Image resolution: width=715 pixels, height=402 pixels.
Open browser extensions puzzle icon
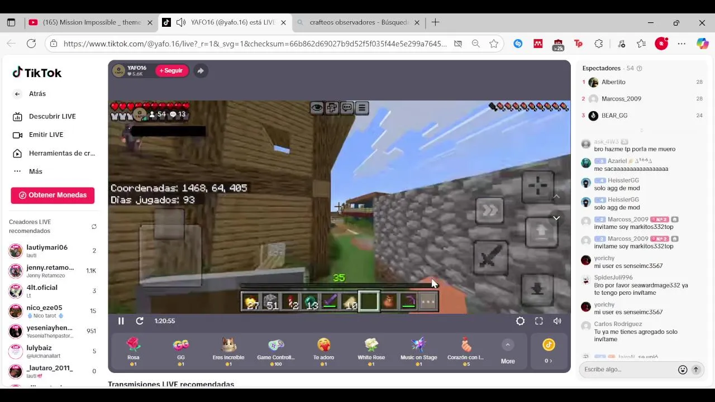point(599,44)
